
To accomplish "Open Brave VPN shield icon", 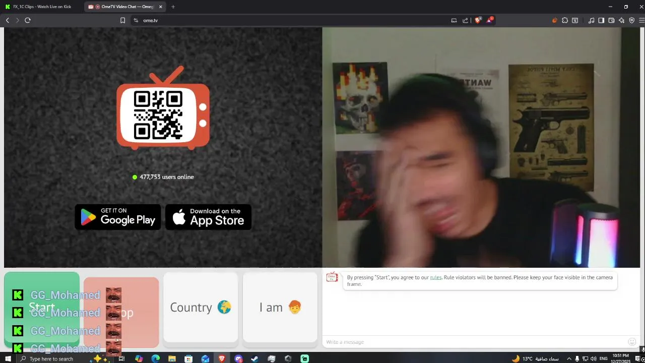I will (x=632, y=20).
